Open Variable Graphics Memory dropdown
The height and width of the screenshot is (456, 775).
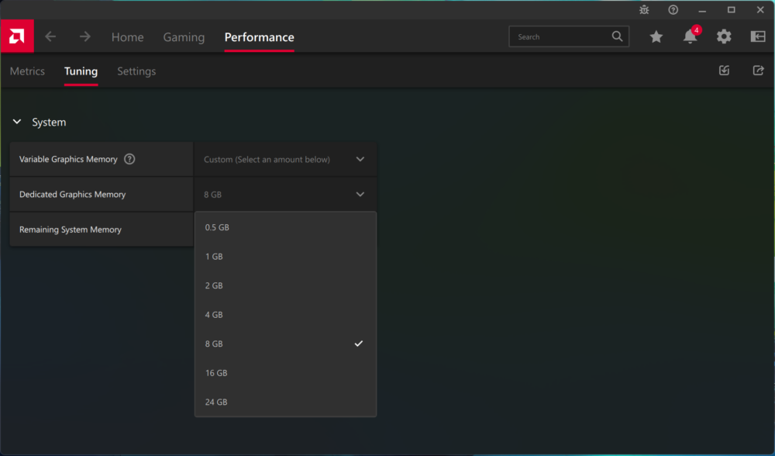tap(285, 159)
